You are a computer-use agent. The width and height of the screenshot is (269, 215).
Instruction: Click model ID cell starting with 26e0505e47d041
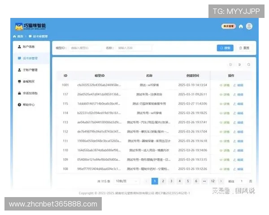coord(99,95)
